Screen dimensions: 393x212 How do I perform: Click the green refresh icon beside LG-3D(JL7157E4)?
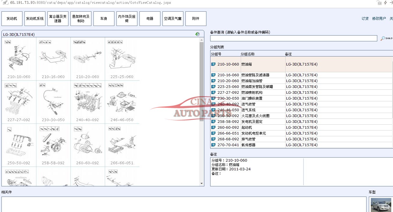tap(198, 34)
